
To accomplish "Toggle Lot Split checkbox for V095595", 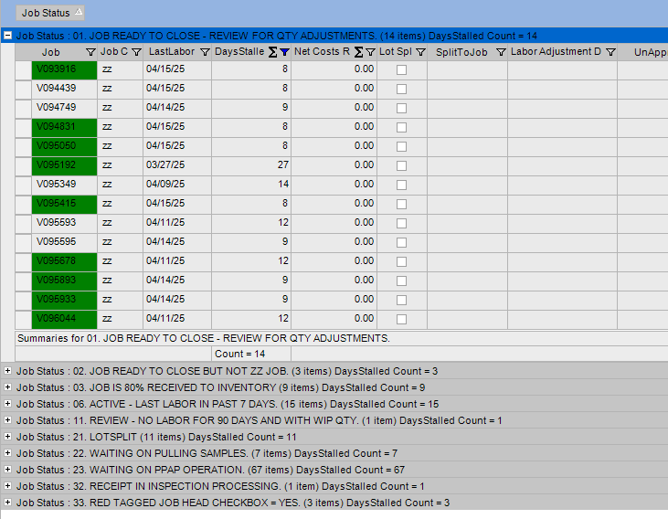I will pyautogui.click(x=401, y=242).
